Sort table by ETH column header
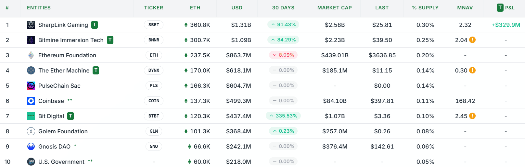The image size is (525, 167). (195, 8)
